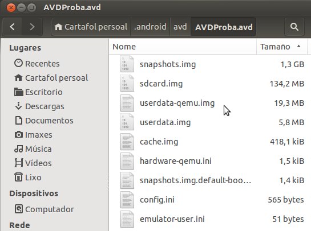
Task: Select the userdata-qemu.img file icon
Action: pos(127,103)
